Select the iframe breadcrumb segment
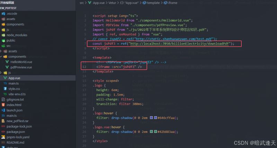The image size is (277, 148). [x=172, y=3]
